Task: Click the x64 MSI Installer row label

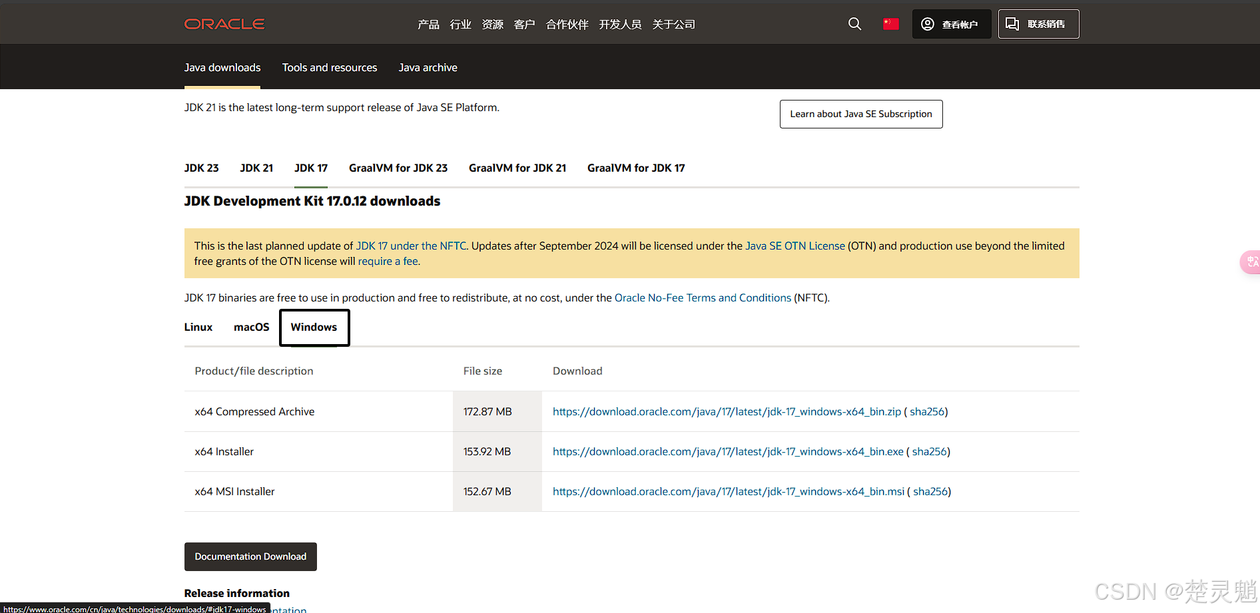Action: pos(234,492)
